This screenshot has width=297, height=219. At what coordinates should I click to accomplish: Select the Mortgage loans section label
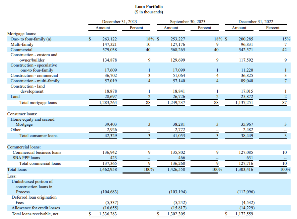21,33
